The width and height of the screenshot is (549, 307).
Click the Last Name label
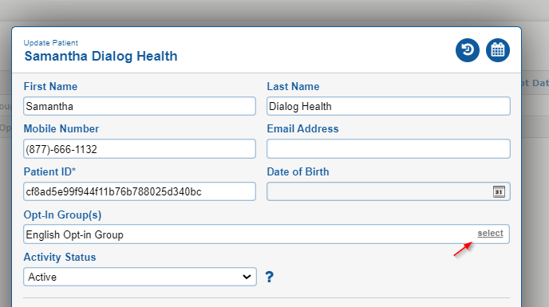click(x=293, y=86)
